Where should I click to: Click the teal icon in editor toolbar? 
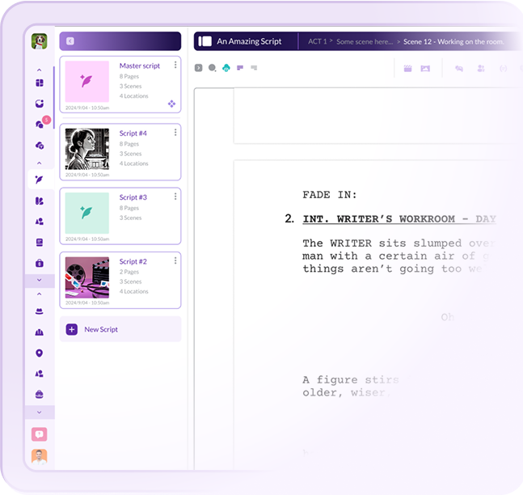point(226,68)
